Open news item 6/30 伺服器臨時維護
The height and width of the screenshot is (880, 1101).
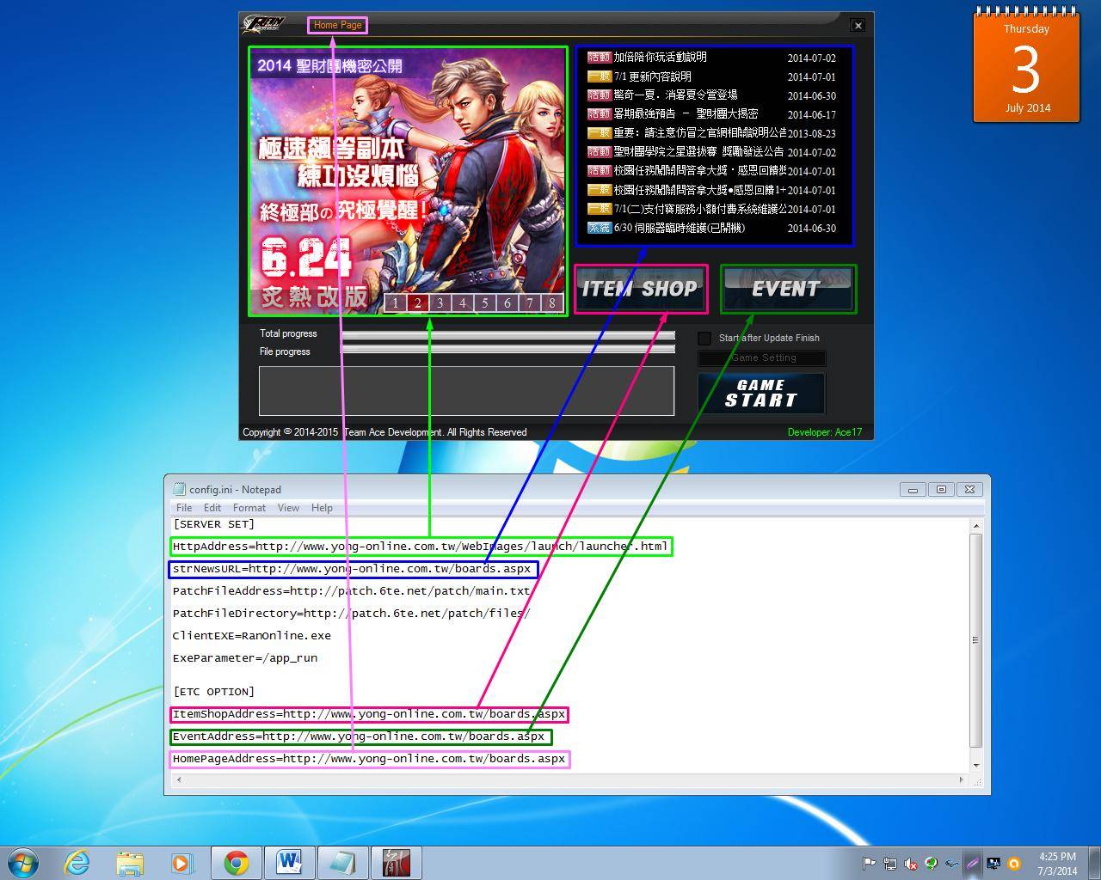680,228
